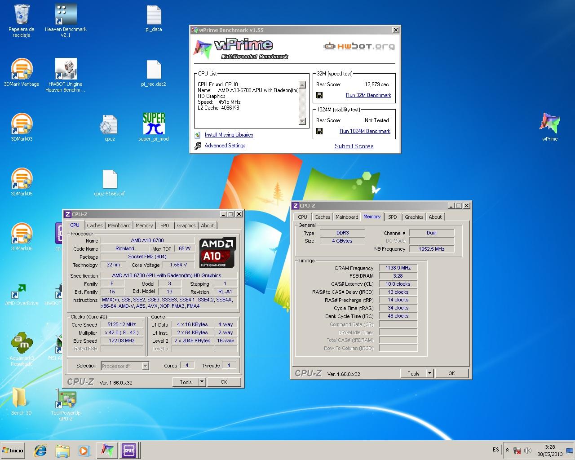Select Mainboard tab in left CPU-Z
This screenshot has height=460, width=575.
tap(119, 226)
